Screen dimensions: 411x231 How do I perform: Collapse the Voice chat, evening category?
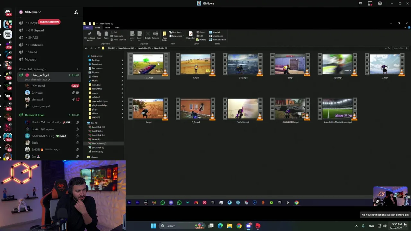[x=32, y=69]
